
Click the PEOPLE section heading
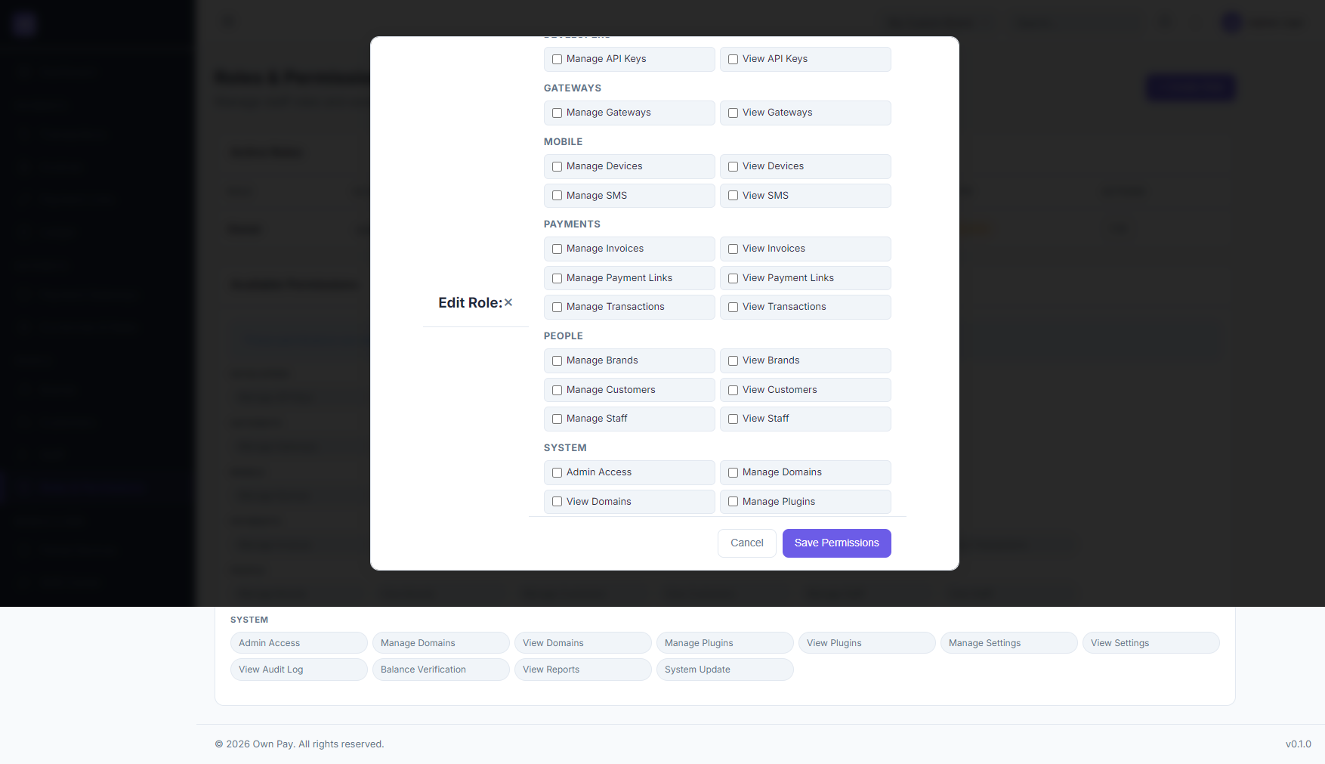point(564,336)
